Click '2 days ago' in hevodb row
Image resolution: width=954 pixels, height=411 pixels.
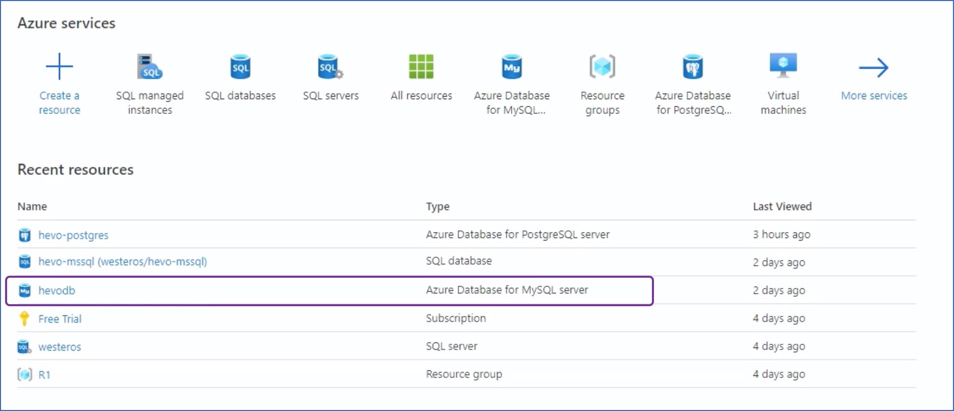click(x=779, y=290)
